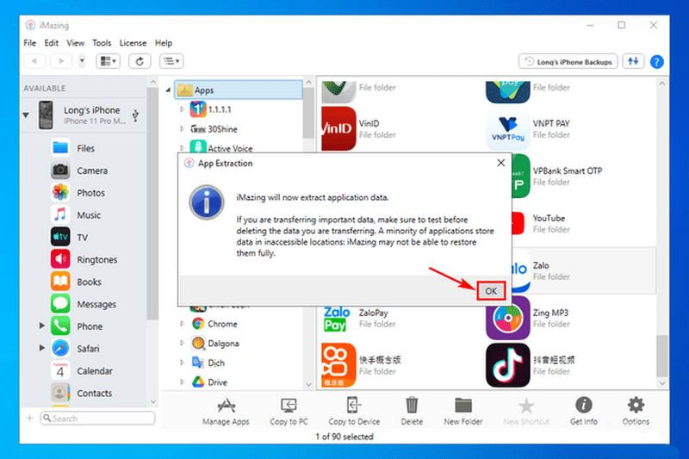Click the sidebar Search field

click(97, 419)
